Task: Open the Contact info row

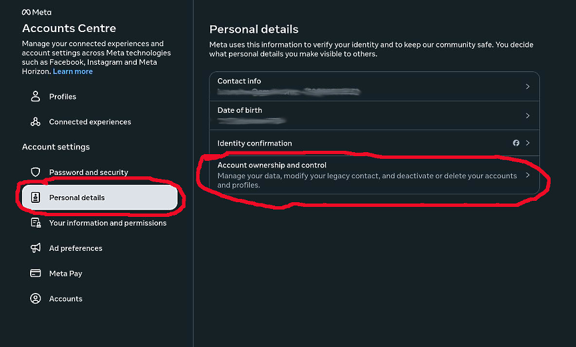Action: coord(374,86)
